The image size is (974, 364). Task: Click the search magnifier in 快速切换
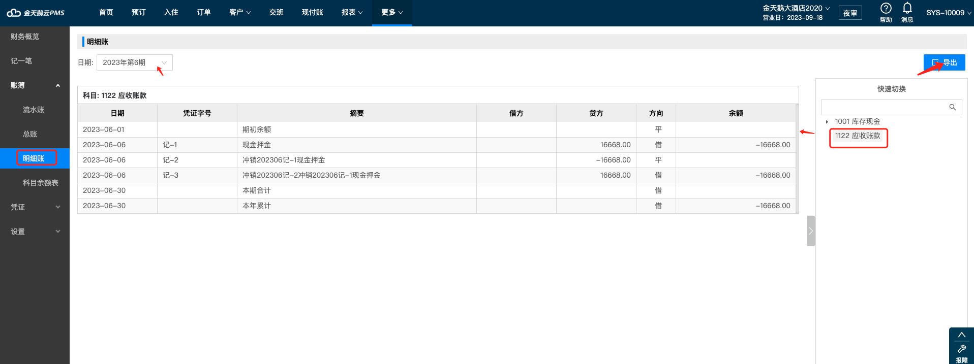click(952, 107)
